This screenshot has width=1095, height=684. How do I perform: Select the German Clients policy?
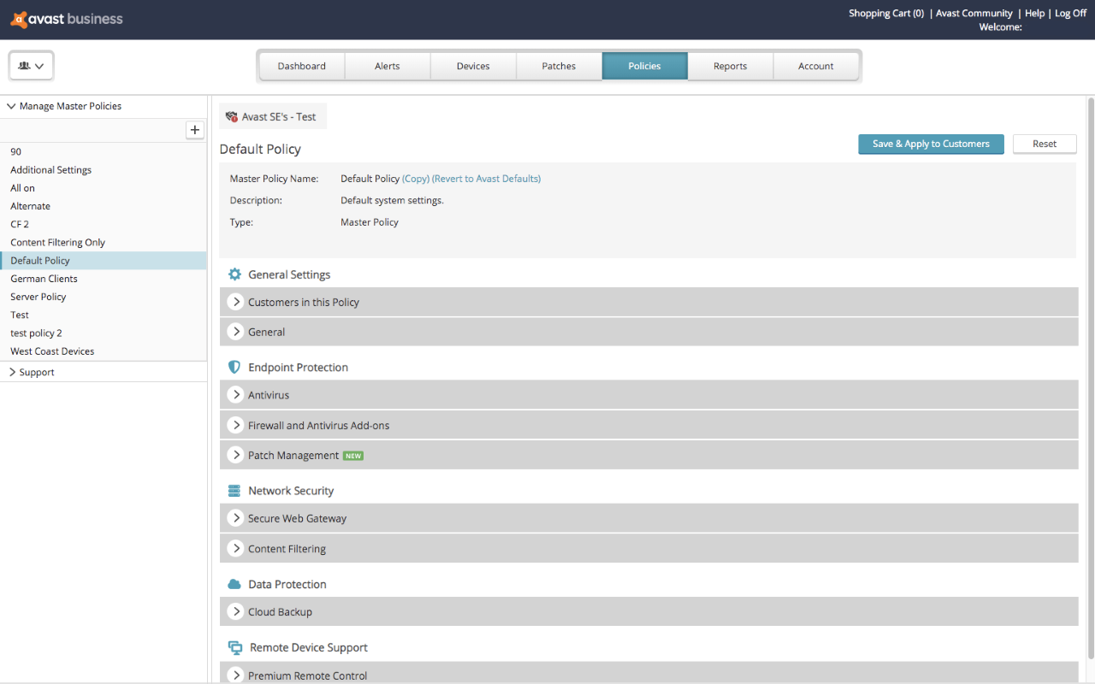(103, 279)
